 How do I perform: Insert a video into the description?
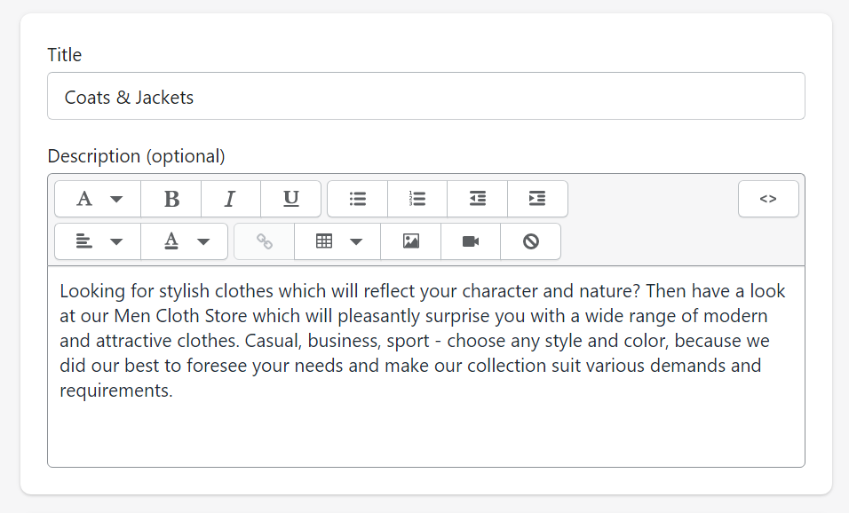(471, 241)
